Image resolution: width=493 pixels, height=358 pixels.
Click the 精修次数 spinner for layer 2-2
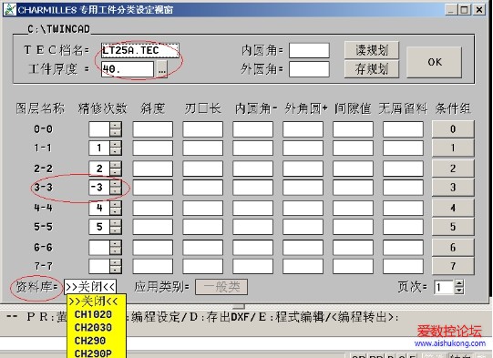click(x=116, y=169)
